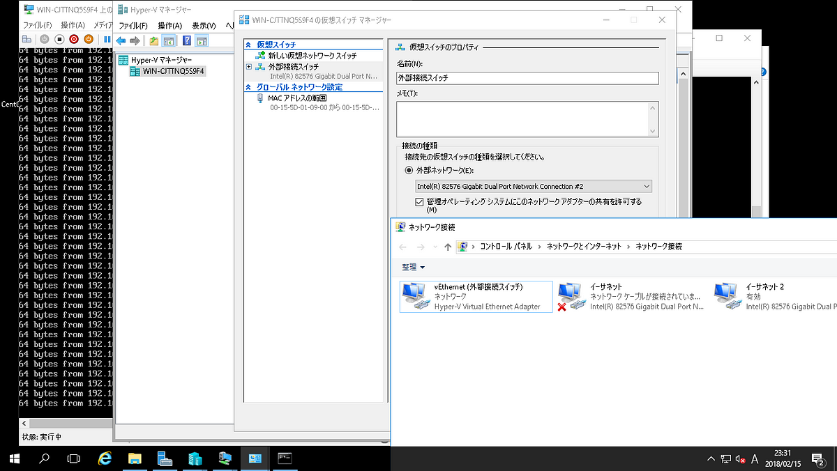Open Task View from taskbar
This screenshot has height=471, width=837.
pyautogui.click(x=74, y=458)
